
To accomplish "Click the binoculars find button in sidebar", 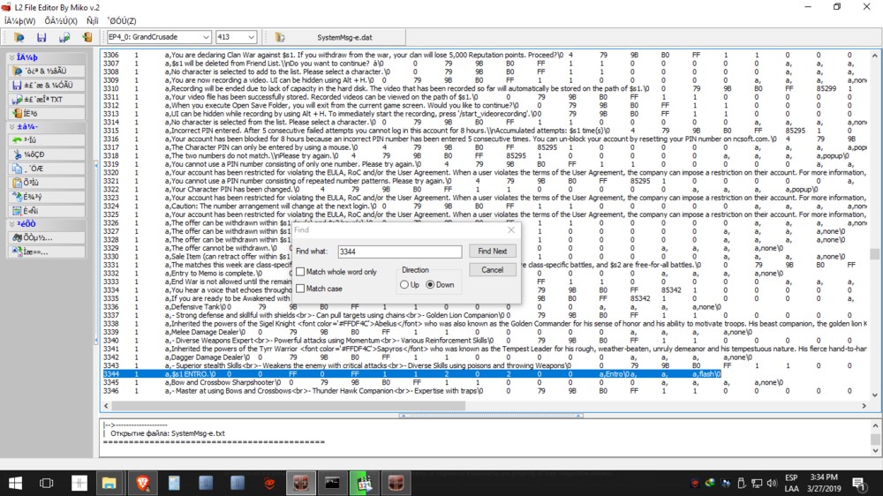I will pos(48,237).
